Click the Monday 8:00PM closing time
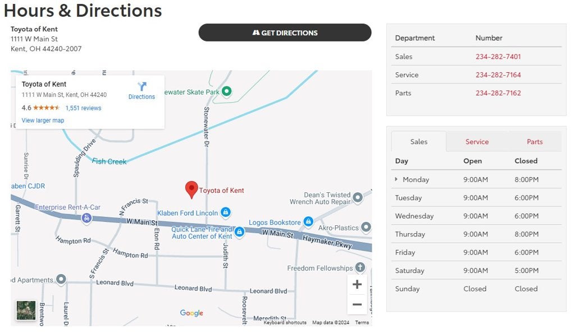 [526, 180]
